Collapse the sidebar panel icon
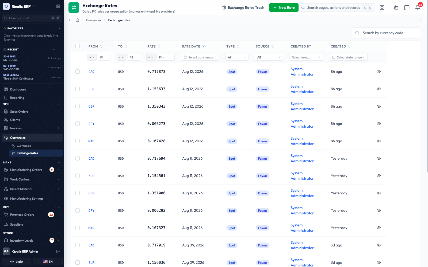Image resolution: width=428 pixels, height=267 pixels. (58, 6)
